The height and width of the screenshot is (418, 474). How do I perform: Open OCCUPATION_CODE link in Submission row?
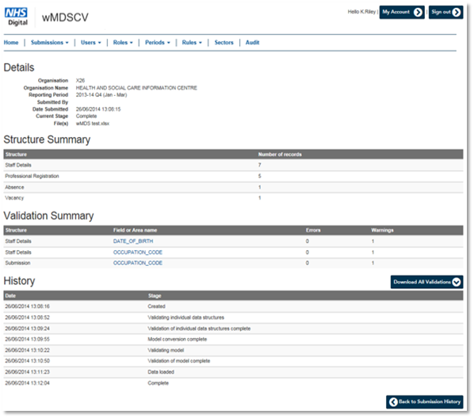point(138,263)
